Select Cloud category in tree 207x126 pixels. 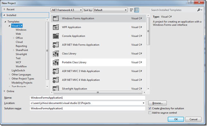point(19,42)
